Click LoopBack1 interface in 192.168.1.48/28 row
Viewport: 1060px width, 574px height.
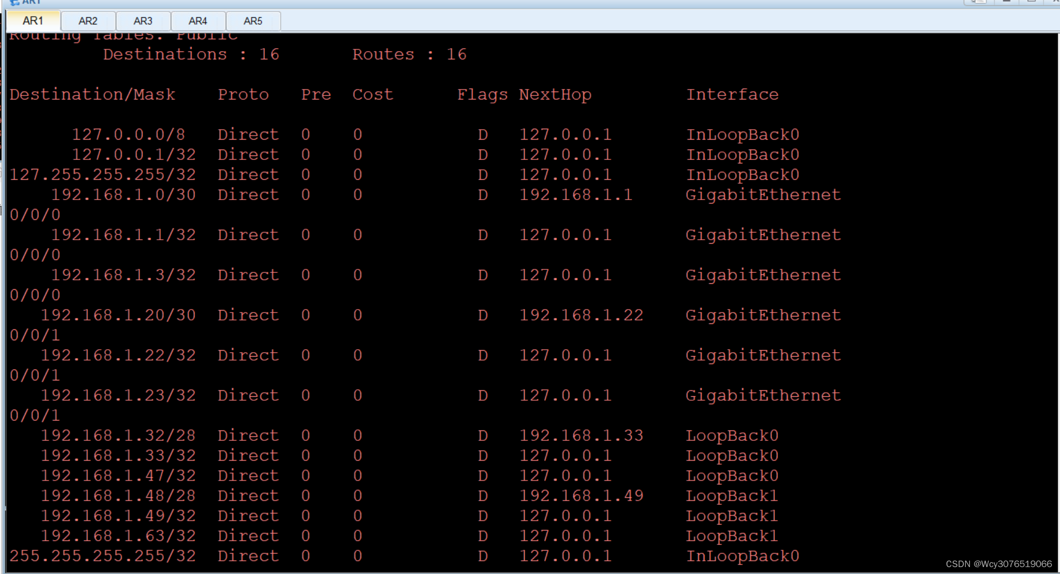(x=732, y=496)
